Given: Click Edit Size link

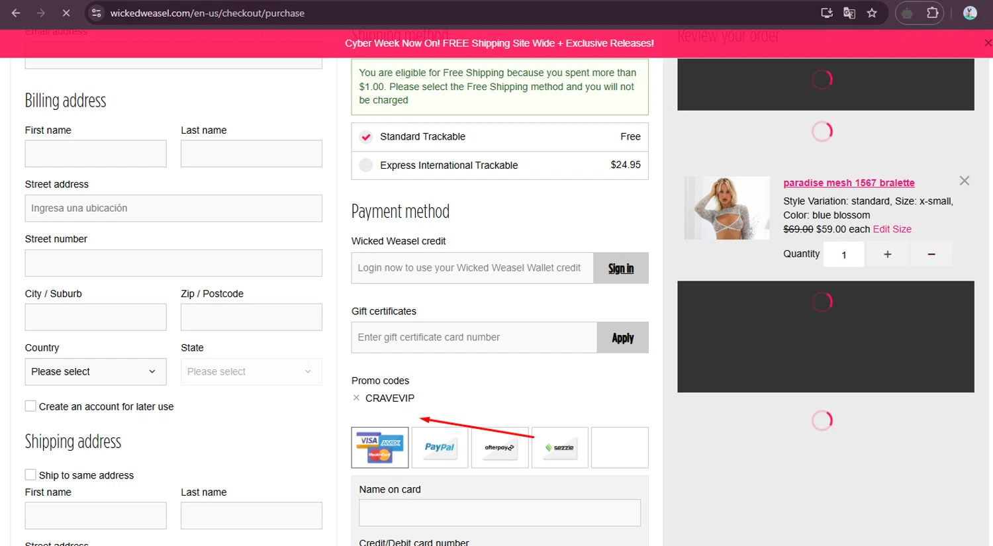Looking at the screenshot, I should (892, 229).
